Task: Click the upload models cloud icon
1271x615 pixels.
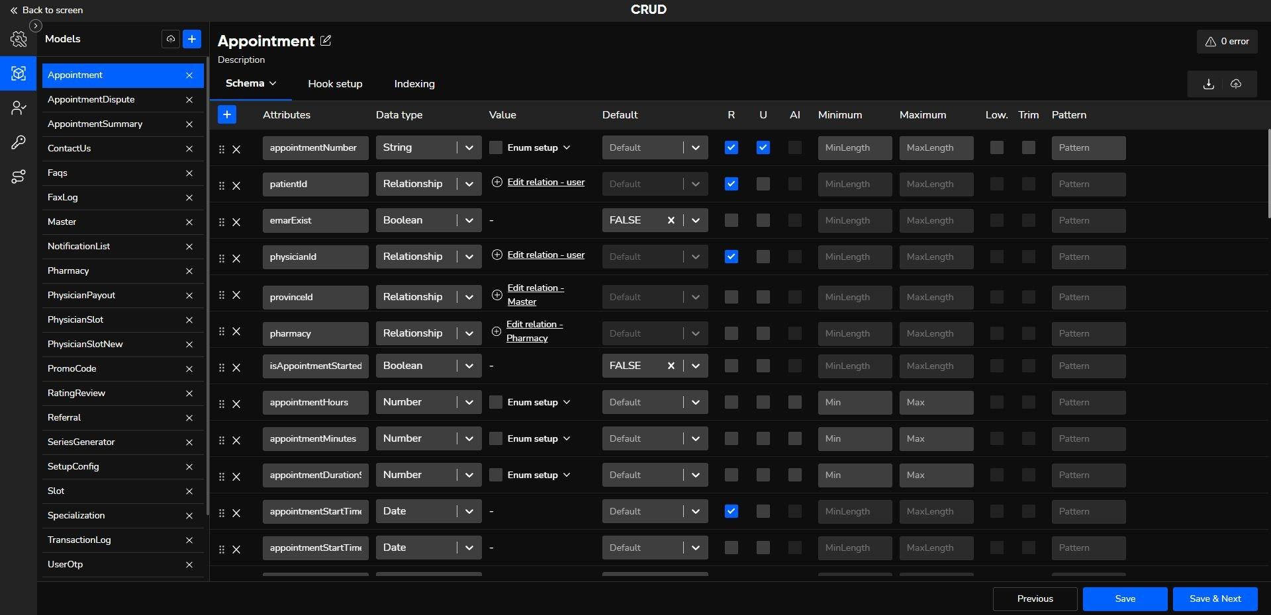Action: 171,39
